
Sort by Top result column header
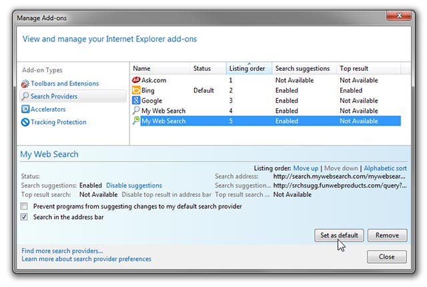[x=369, y=68]
